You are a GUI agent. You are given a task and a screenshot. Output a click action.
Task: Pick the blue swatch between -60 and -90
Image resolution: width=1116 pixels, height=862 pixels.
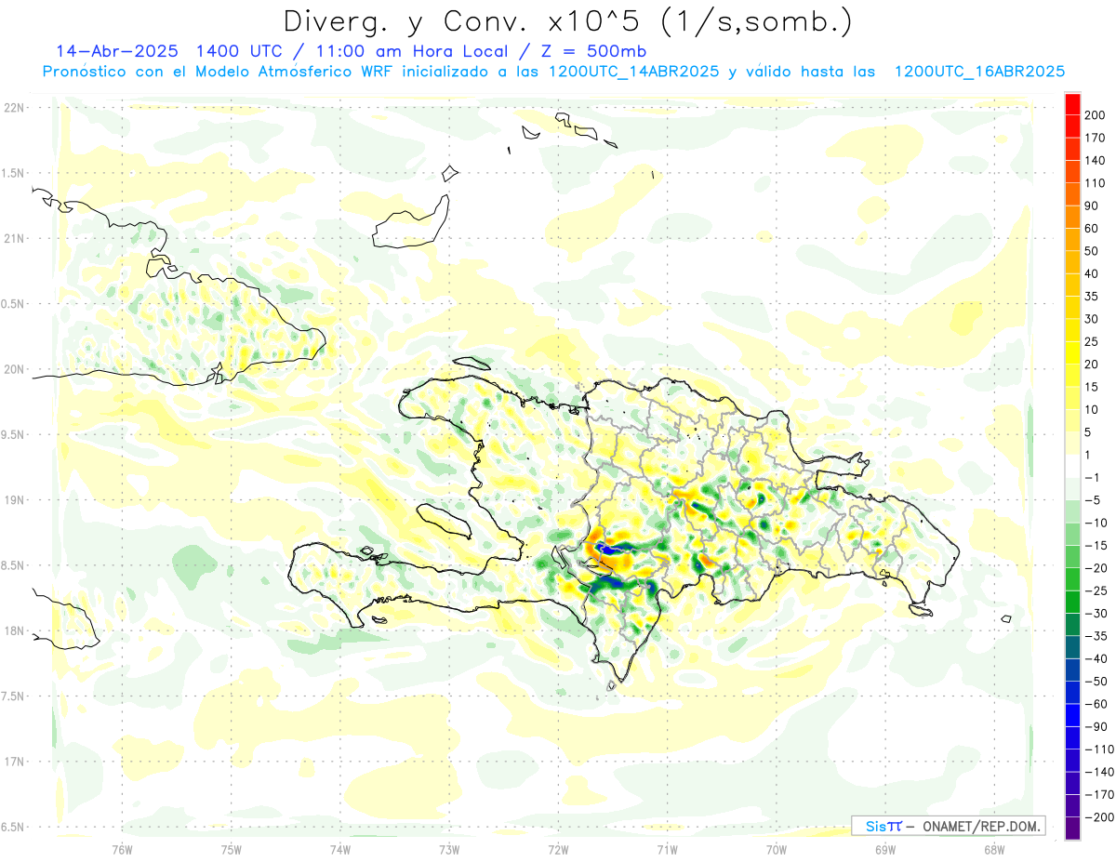coord(1072,716)
